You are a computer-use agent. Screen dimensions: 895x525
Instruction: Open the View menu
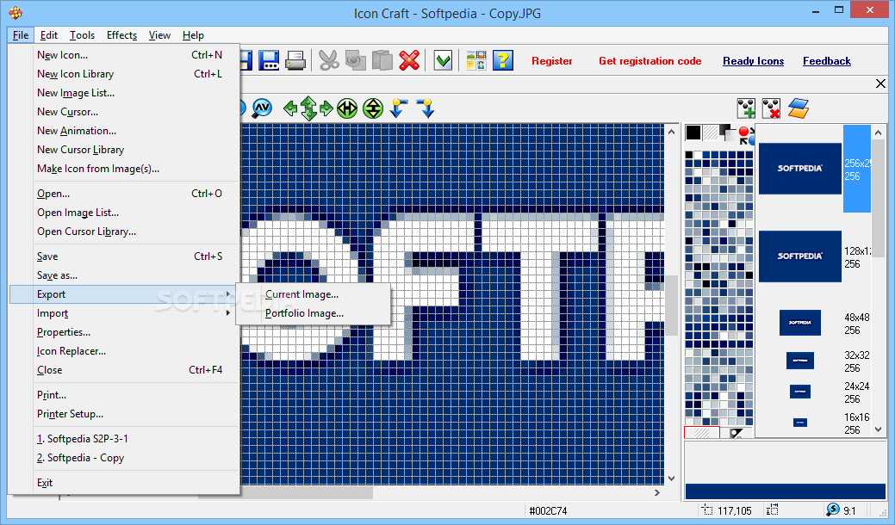159,34
